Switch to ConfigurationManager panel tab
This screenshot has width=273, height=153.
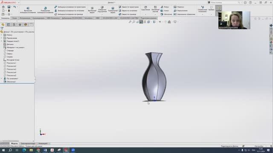tap(14, 25)
